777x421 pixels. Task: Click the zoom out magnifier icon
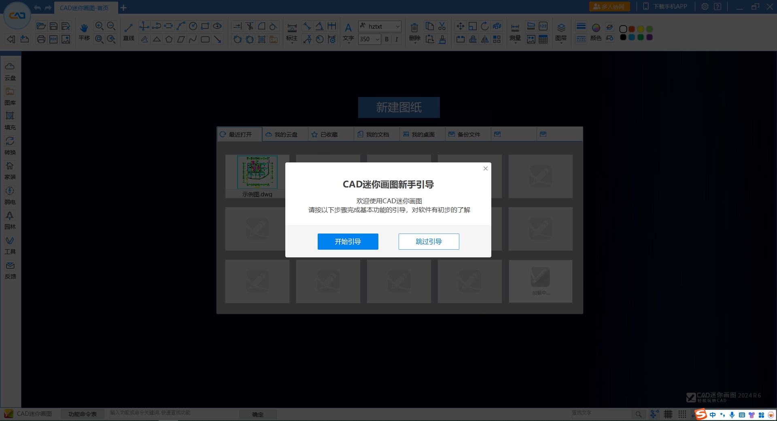pyautogui.click(x=111, y=26)
